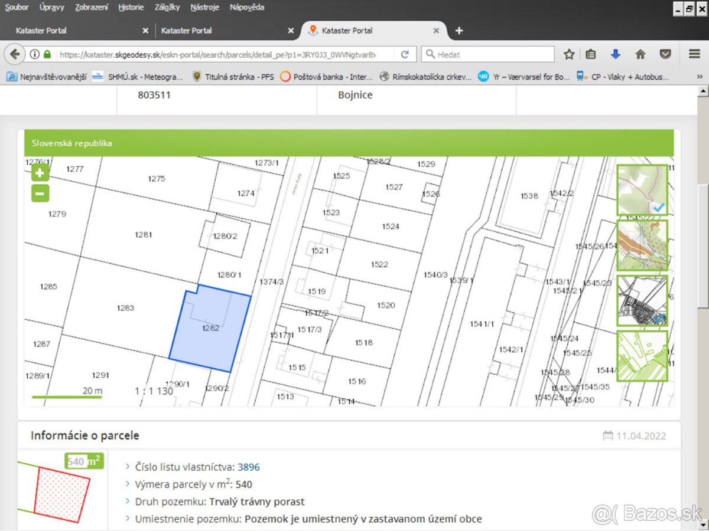Viewport: 709px width, 531px height.
Task: Click the Hledat search box
Action: [488, 54]
